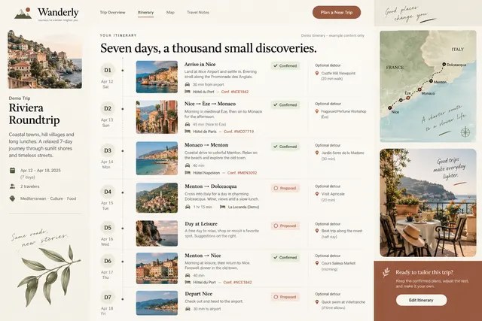Open the Travel Notes tab
The image size is (482, 321).
click(198, 13)
